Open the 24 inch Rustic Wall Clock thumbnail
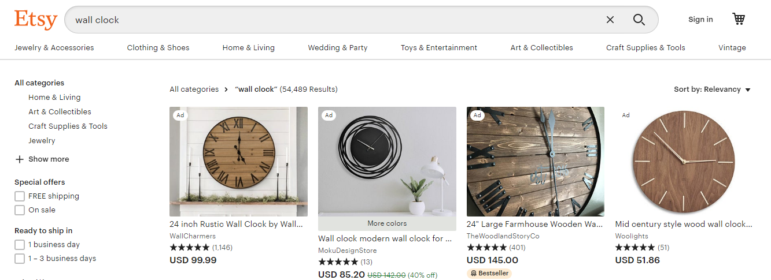Screen dimensions: 771x280 [x=238, y=162]
